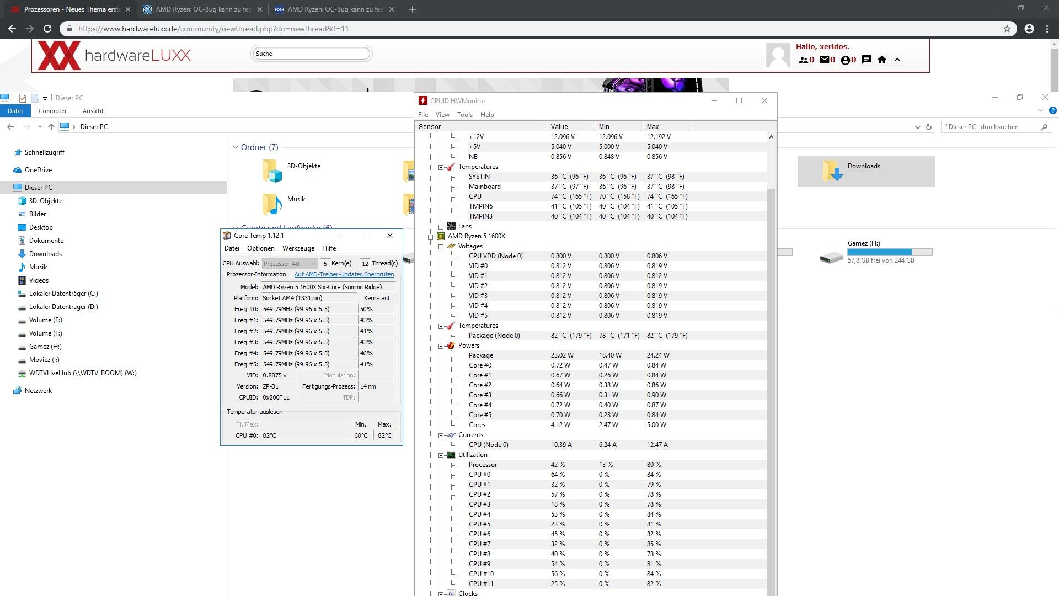Screen dimensions: 1059x596
Task: Open Explorer help question mark icon
Action: point(1052,111)
